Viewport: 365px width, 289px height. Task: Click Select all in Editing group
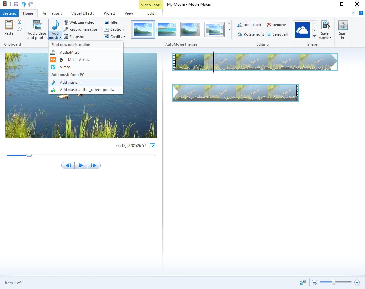(277, 34)
